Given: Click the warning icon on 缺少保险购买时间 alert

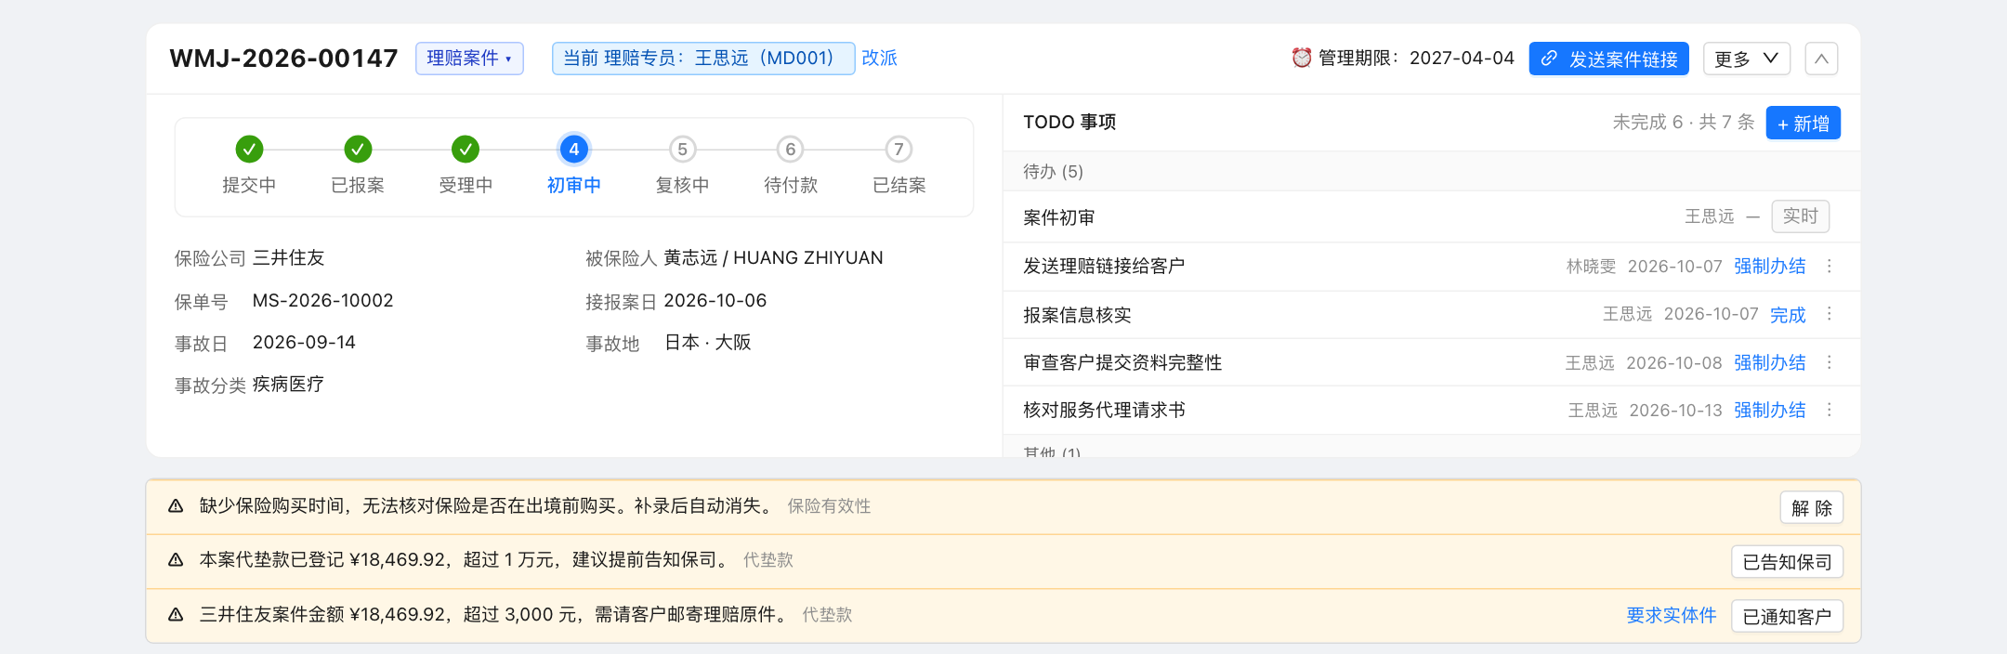Looking at the screenshot, I should 176,506.
